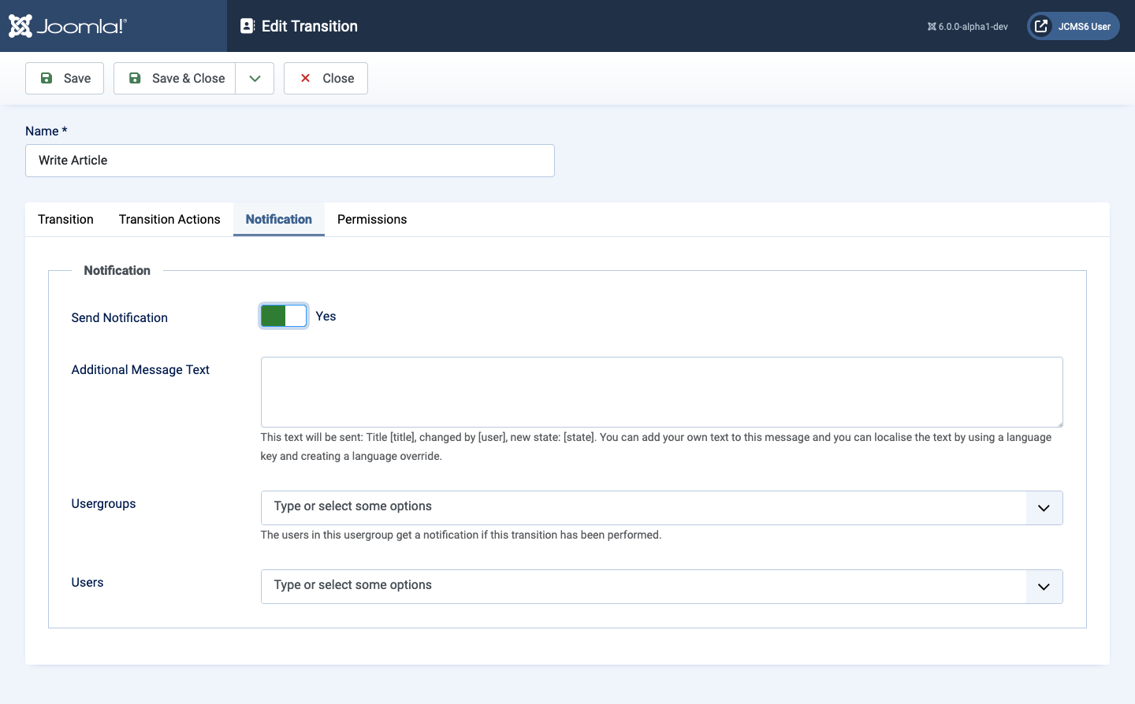Open the Usergroups selection dropdown
Image resolution: width=1135 pixels, height=704 pixels.
(x=1044, y=508)
